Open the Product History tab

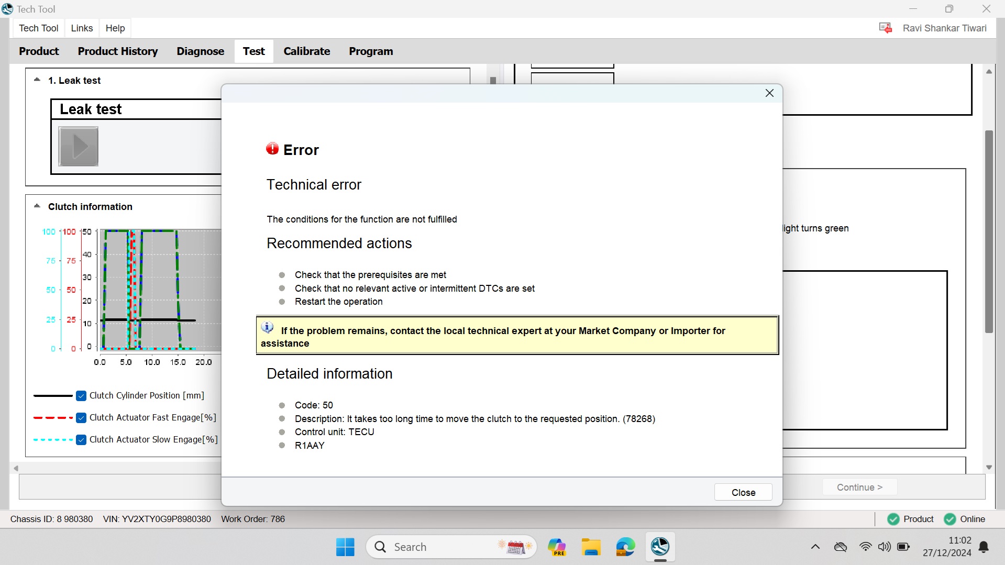(x=118, y=51)
